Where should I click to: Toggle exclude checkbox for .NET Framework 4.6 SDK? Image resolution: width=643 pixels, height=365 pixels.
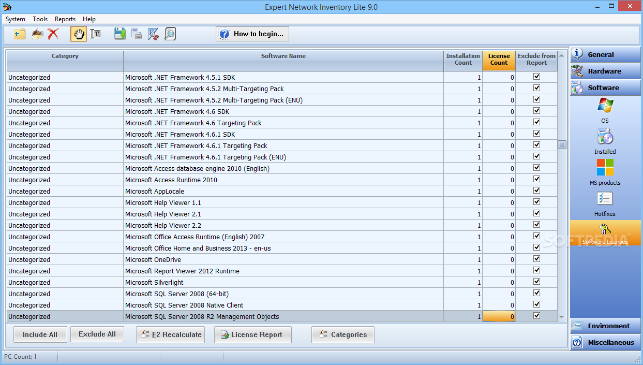pyautogui.click(x=536, y=111)
